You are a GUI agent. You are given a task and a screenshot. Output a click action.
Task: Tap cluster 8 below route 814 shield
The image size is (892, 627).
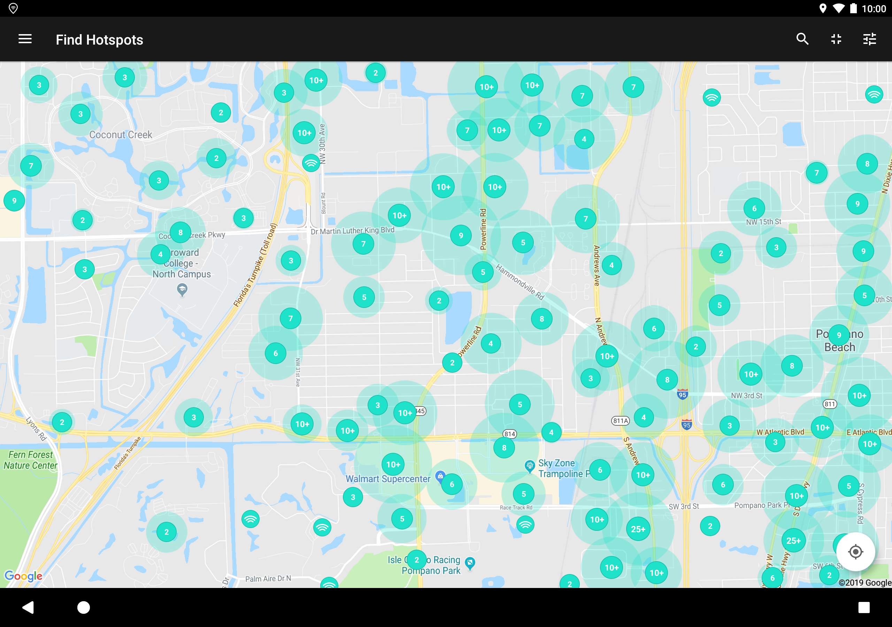point(504,448)
